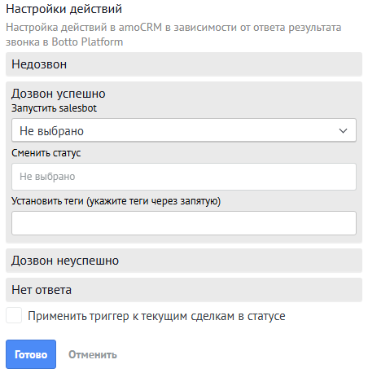This screenshot has width=368, height=373.
Task: Collapse the Дозвон успешно section header
Action: click(x=59, y=94)
